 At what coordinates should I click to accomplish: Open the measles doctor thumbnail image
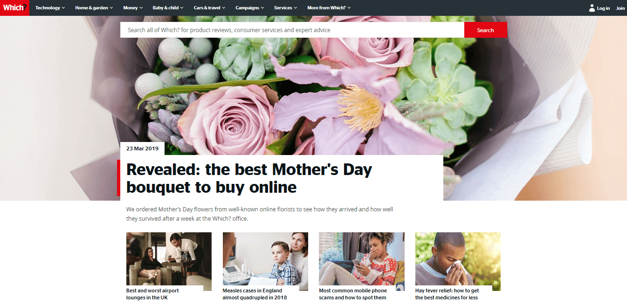point(265,262)
